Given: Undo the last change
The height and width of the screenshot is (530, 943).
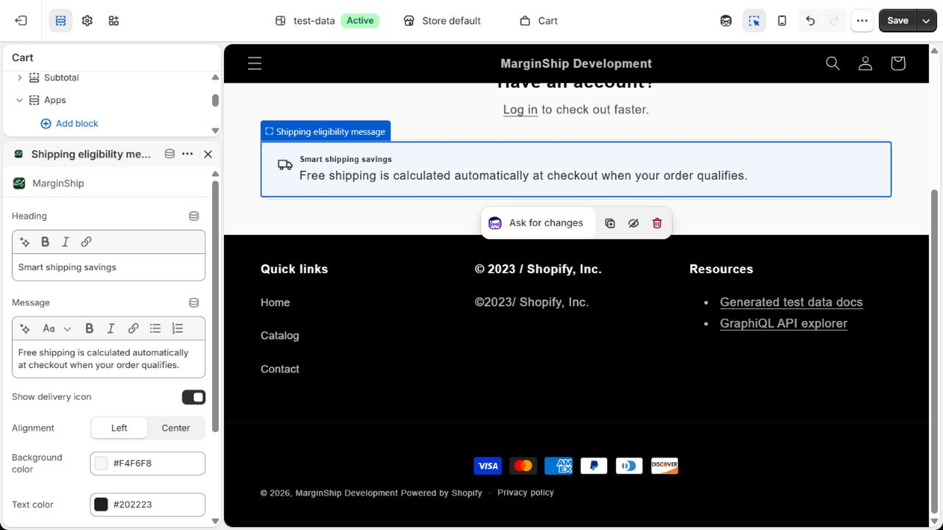Looking at the screenshot, I should (810, 21).
